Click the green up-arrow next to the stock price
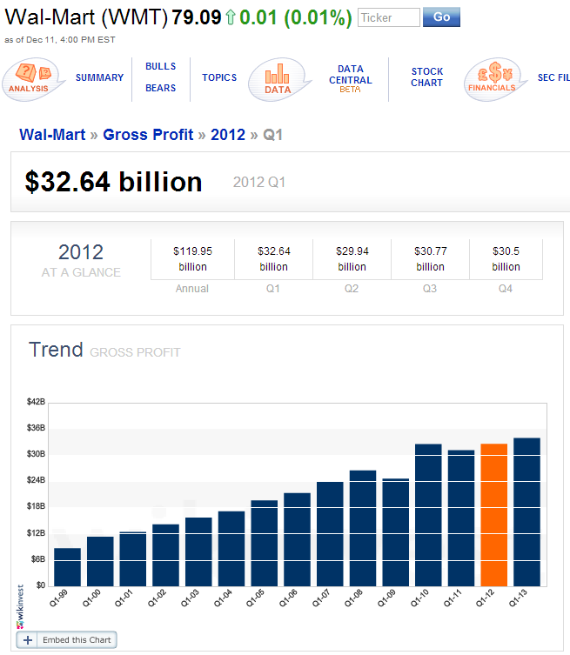This screenshot has width=570, height=655. pos(231,17)
